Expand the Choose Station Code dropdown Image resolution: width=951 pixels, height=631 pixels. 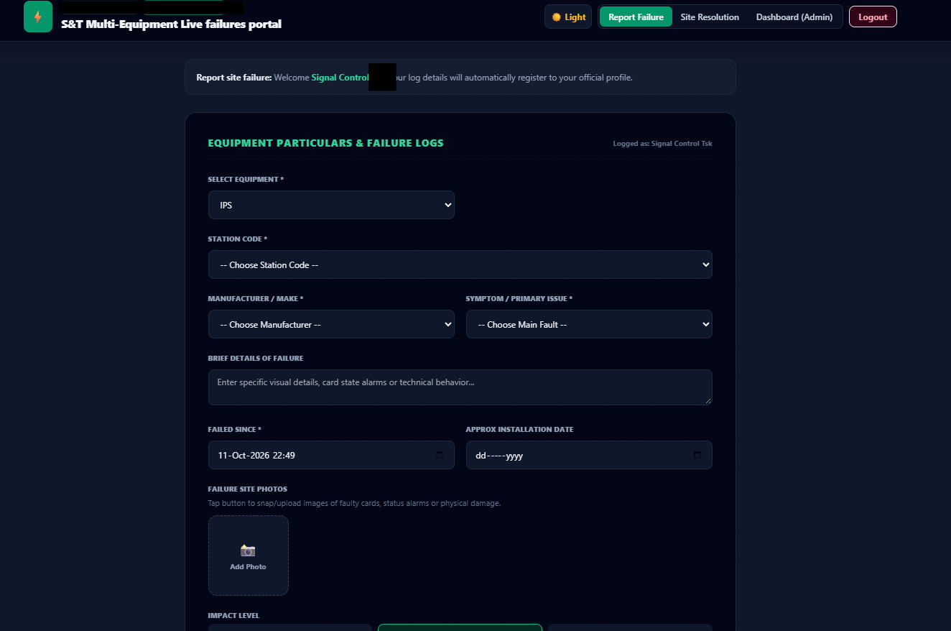pyautogui.click(x=460, y=264)
